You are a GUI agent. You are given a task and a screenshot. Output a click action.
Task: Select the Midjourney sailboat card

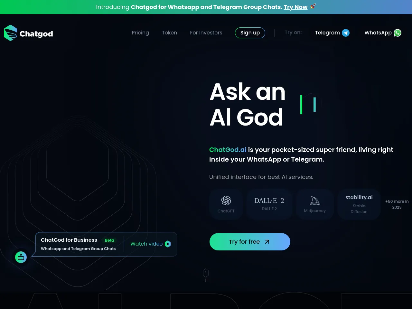[x=315, y=204]
